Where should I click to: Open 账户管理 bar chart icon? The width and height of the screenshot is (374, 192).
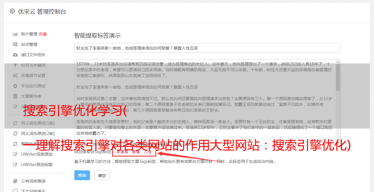coord(15,34)
